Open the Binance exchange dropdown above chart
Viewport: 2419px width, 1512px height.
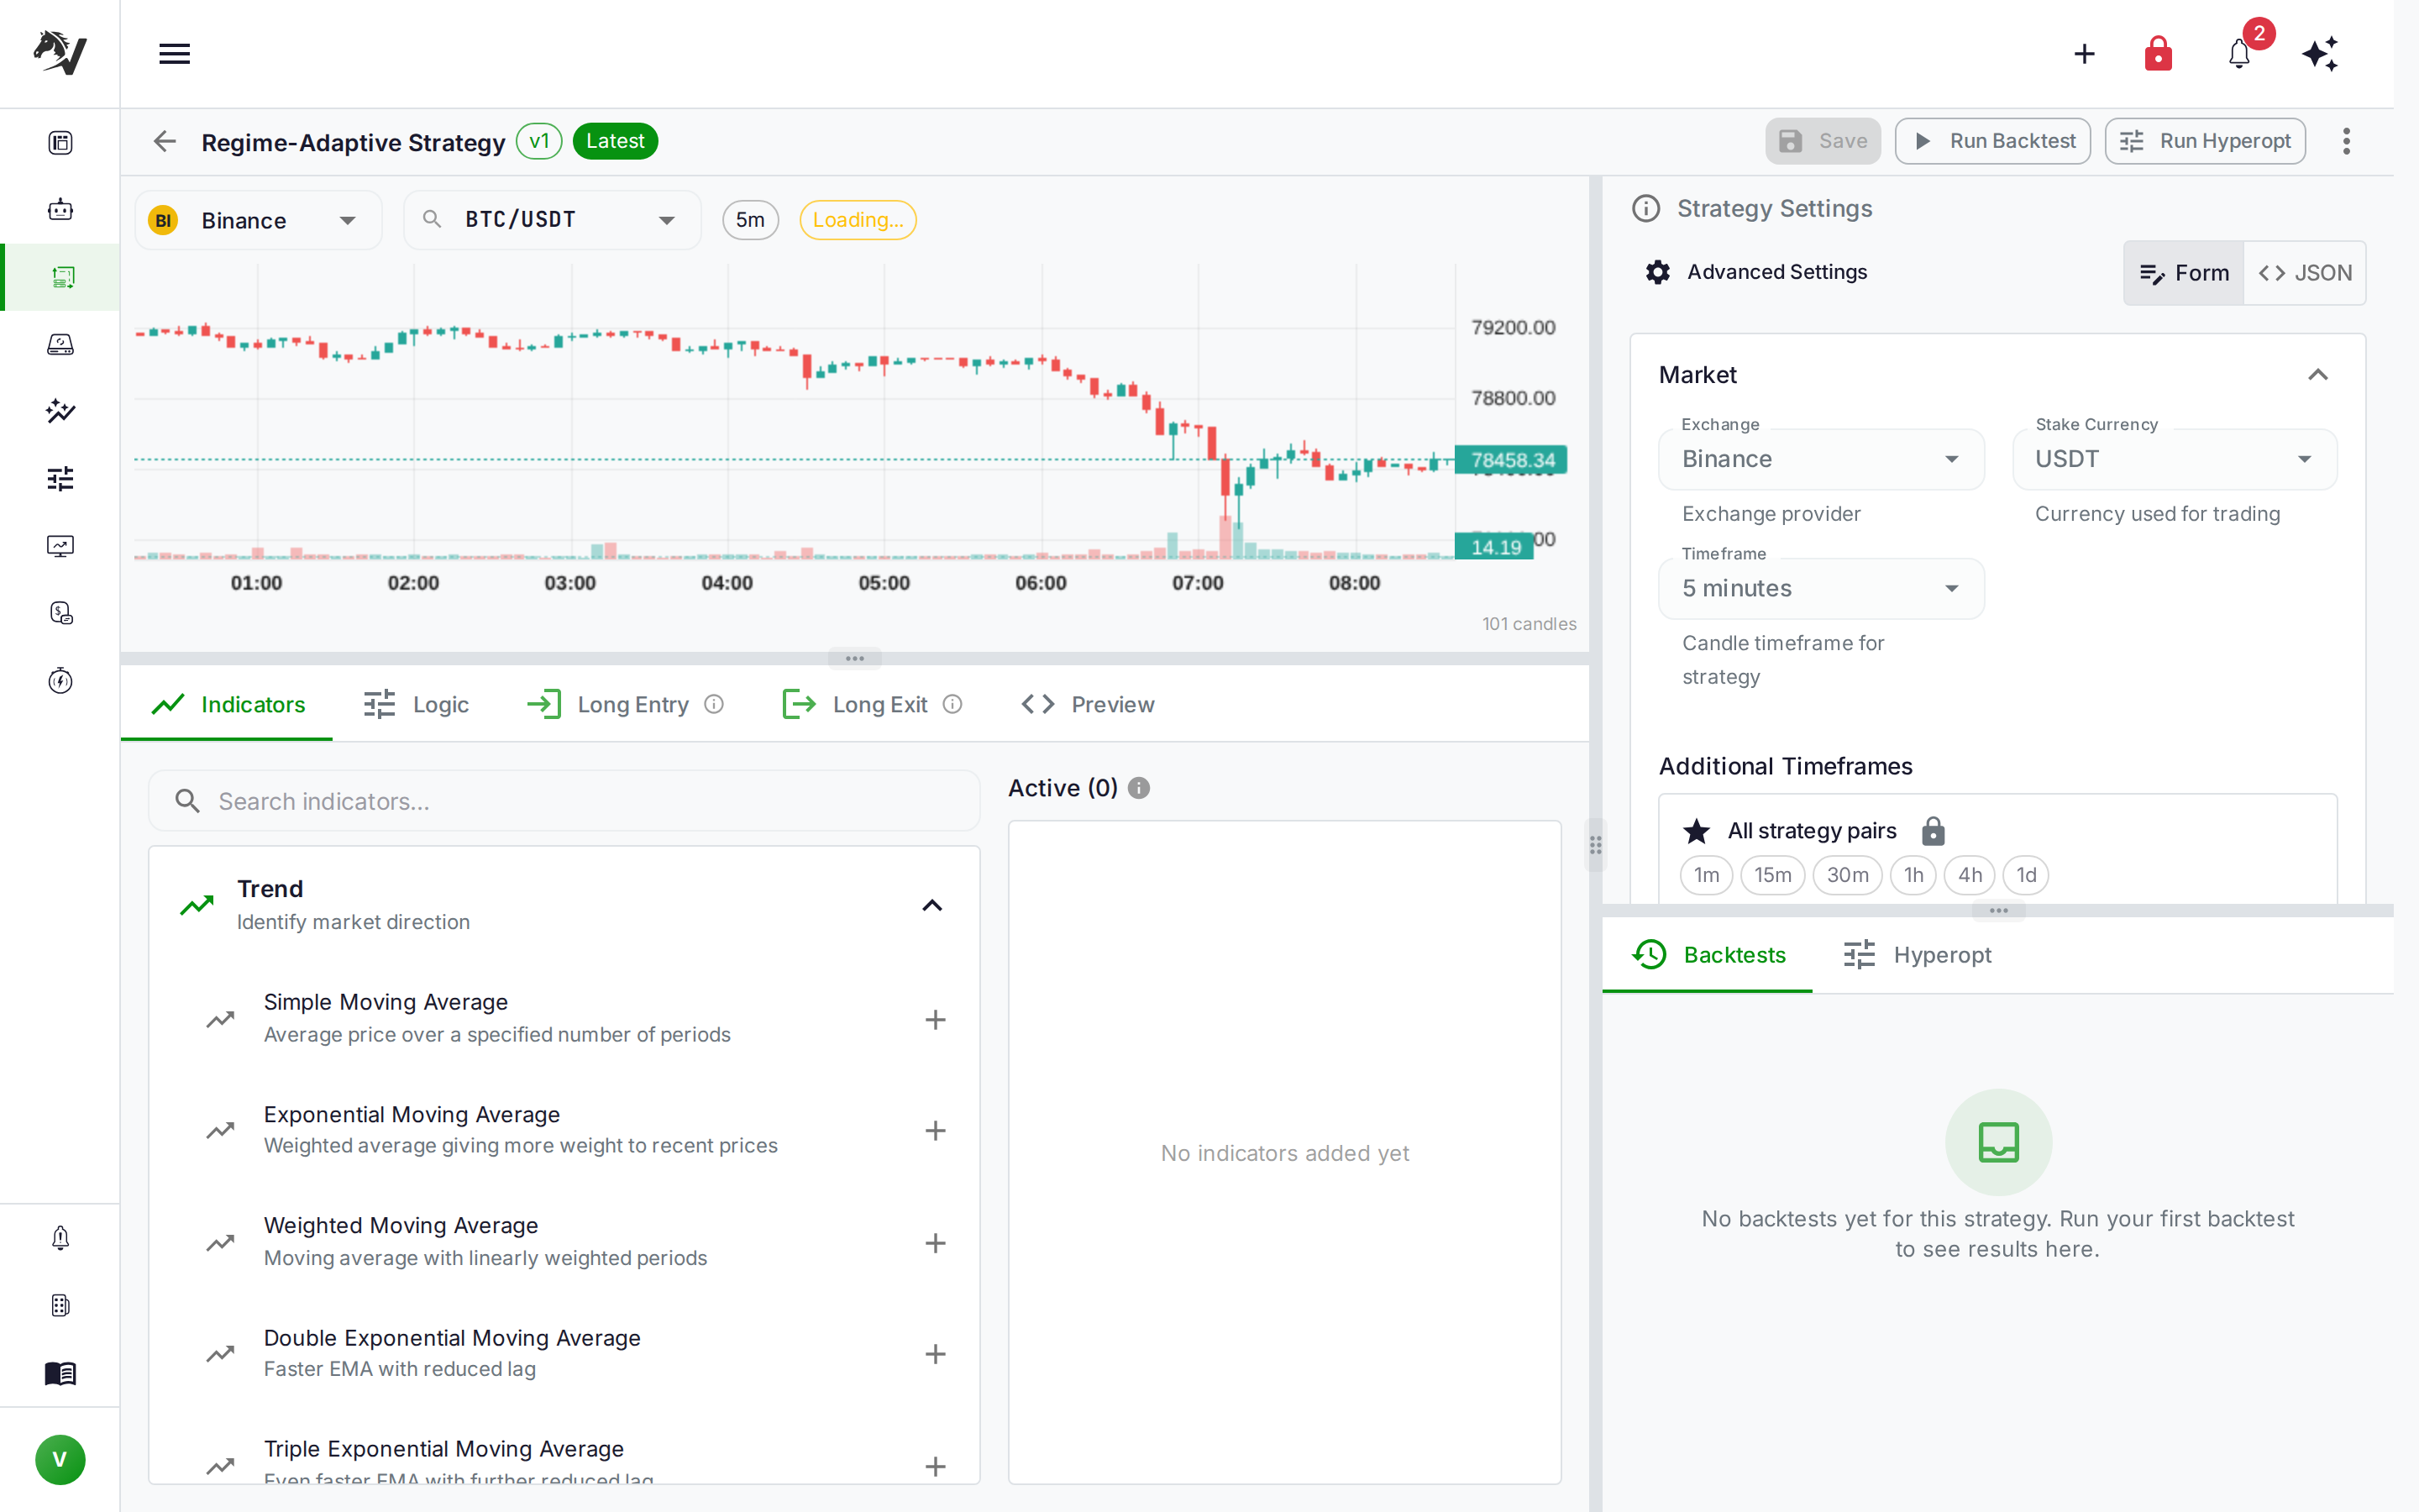click(258, 220)
